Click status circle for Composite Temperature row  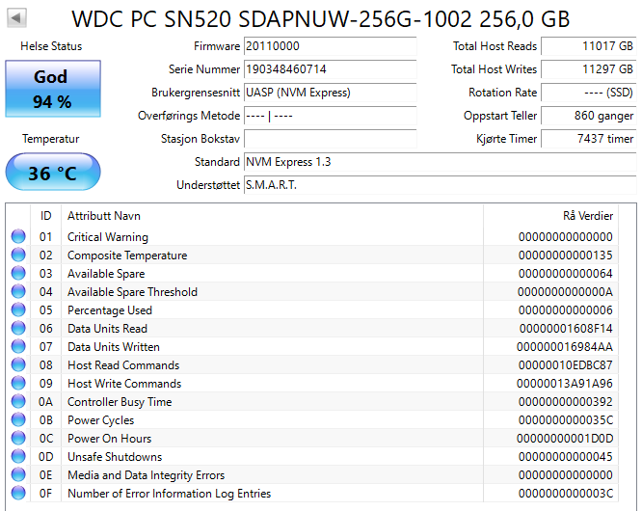click(18, 255)
